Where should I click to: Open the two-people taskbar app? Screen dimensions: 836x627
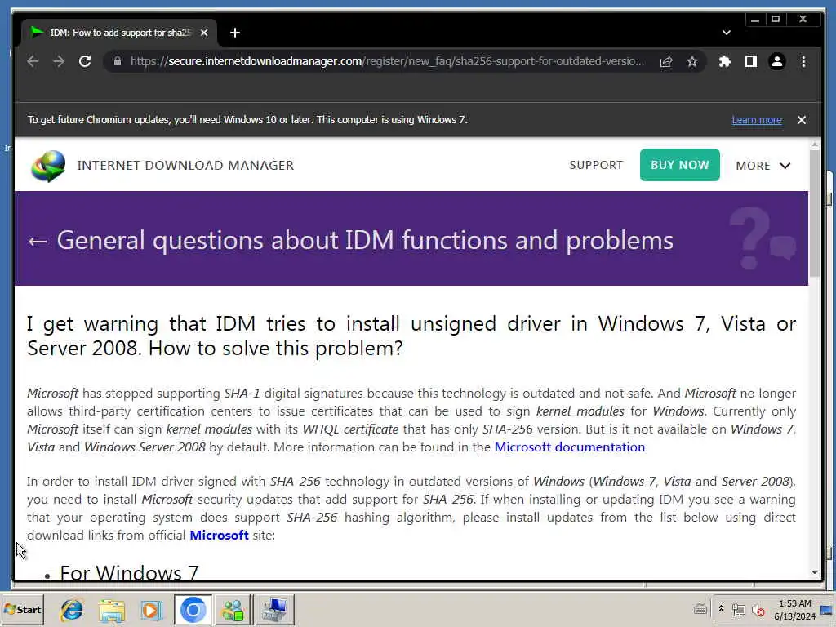pyautogui.click(x=233, y=609)
